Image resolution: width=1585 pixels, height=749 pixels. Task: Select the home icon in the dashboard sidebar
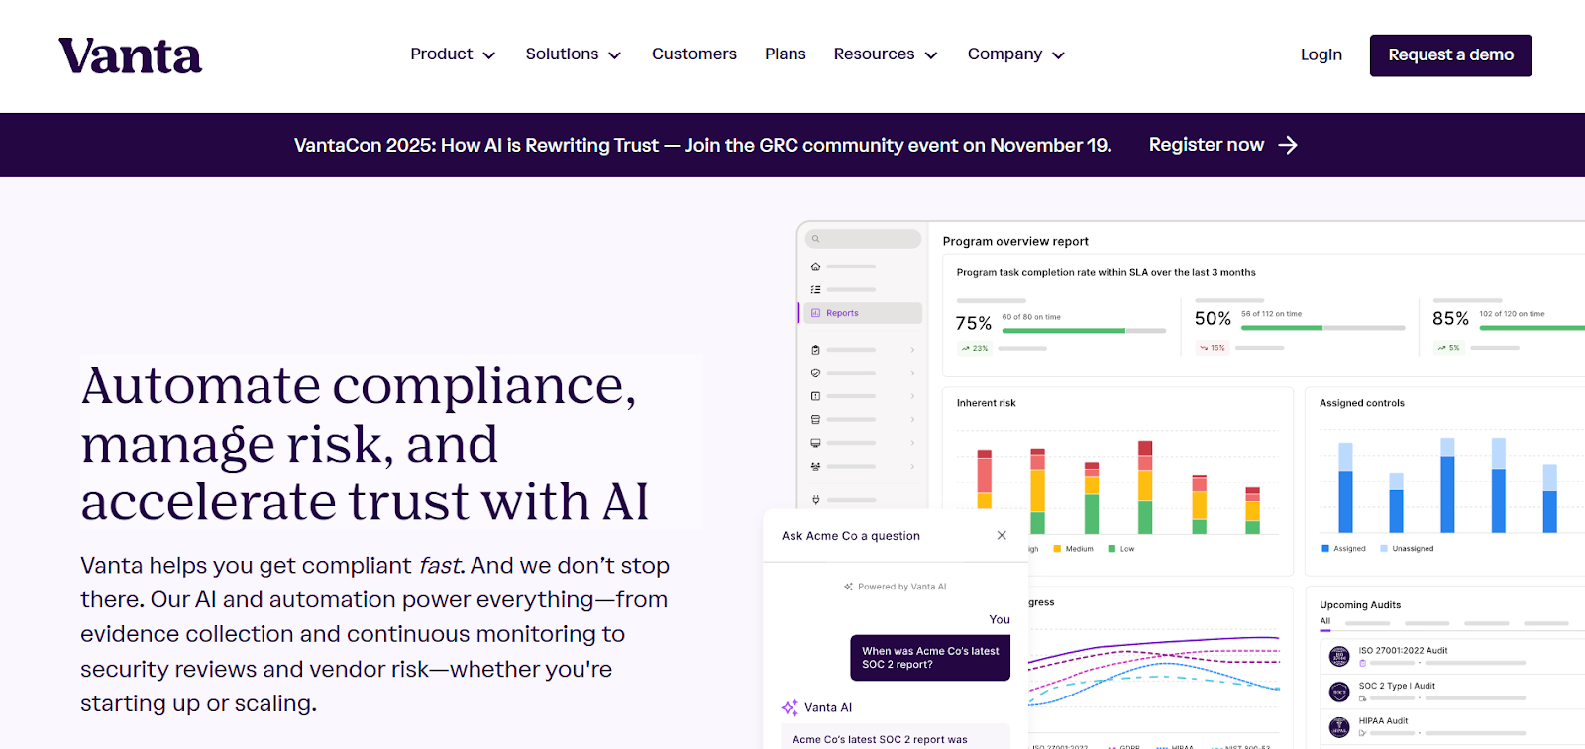(815, 267)
